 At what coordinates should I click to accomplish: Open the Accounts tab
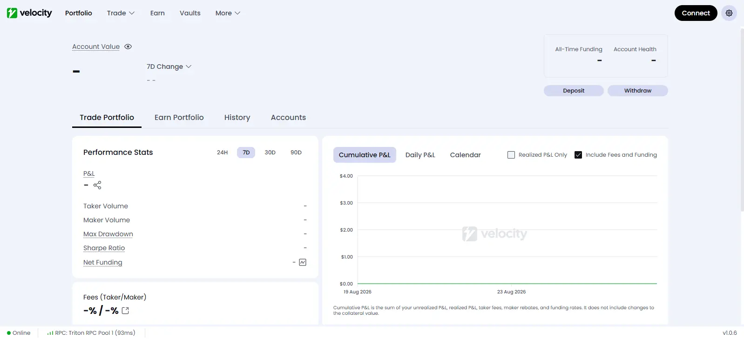coord(289,118)
